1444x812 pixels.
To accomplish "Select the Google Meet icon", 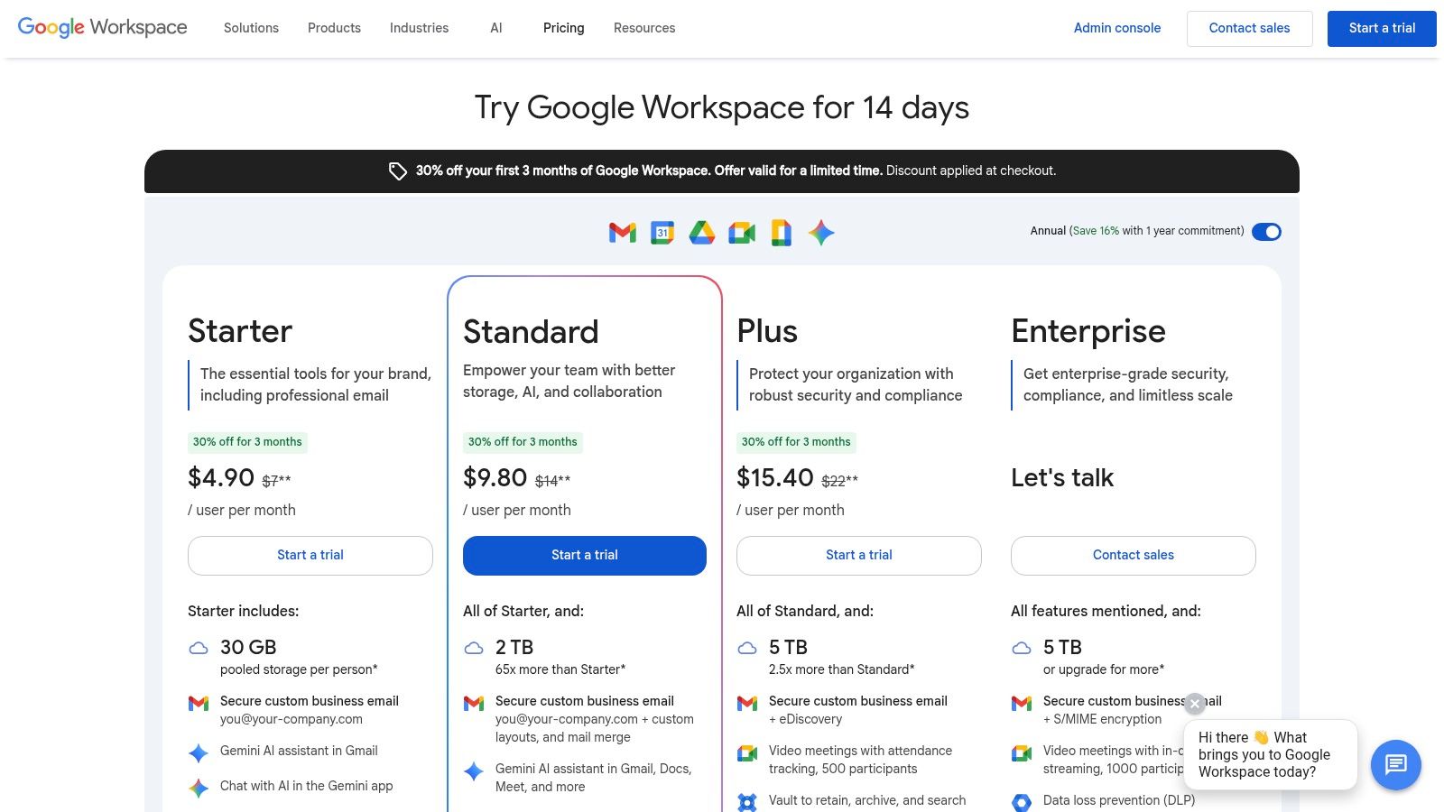I will [742, 232].
